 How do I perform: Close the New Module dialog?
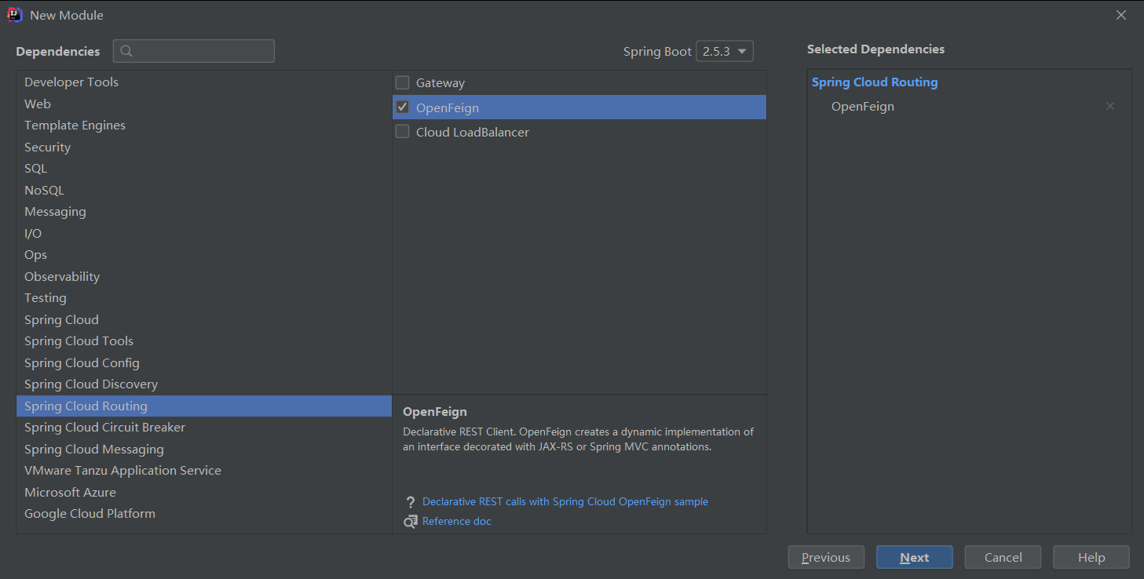pyautogui.click(x=1121, y=15)
